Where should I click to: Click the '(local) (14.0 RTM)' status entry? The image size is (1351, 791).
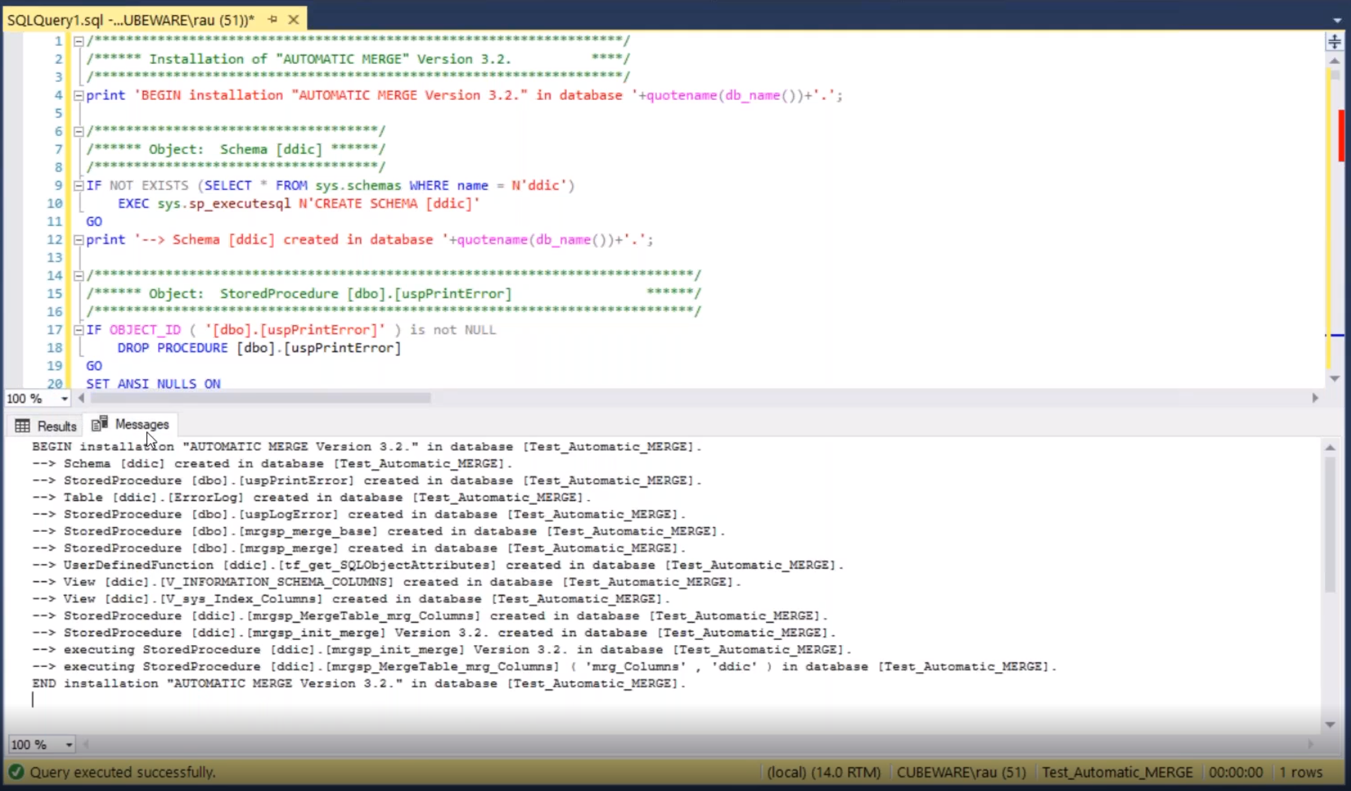824,772
